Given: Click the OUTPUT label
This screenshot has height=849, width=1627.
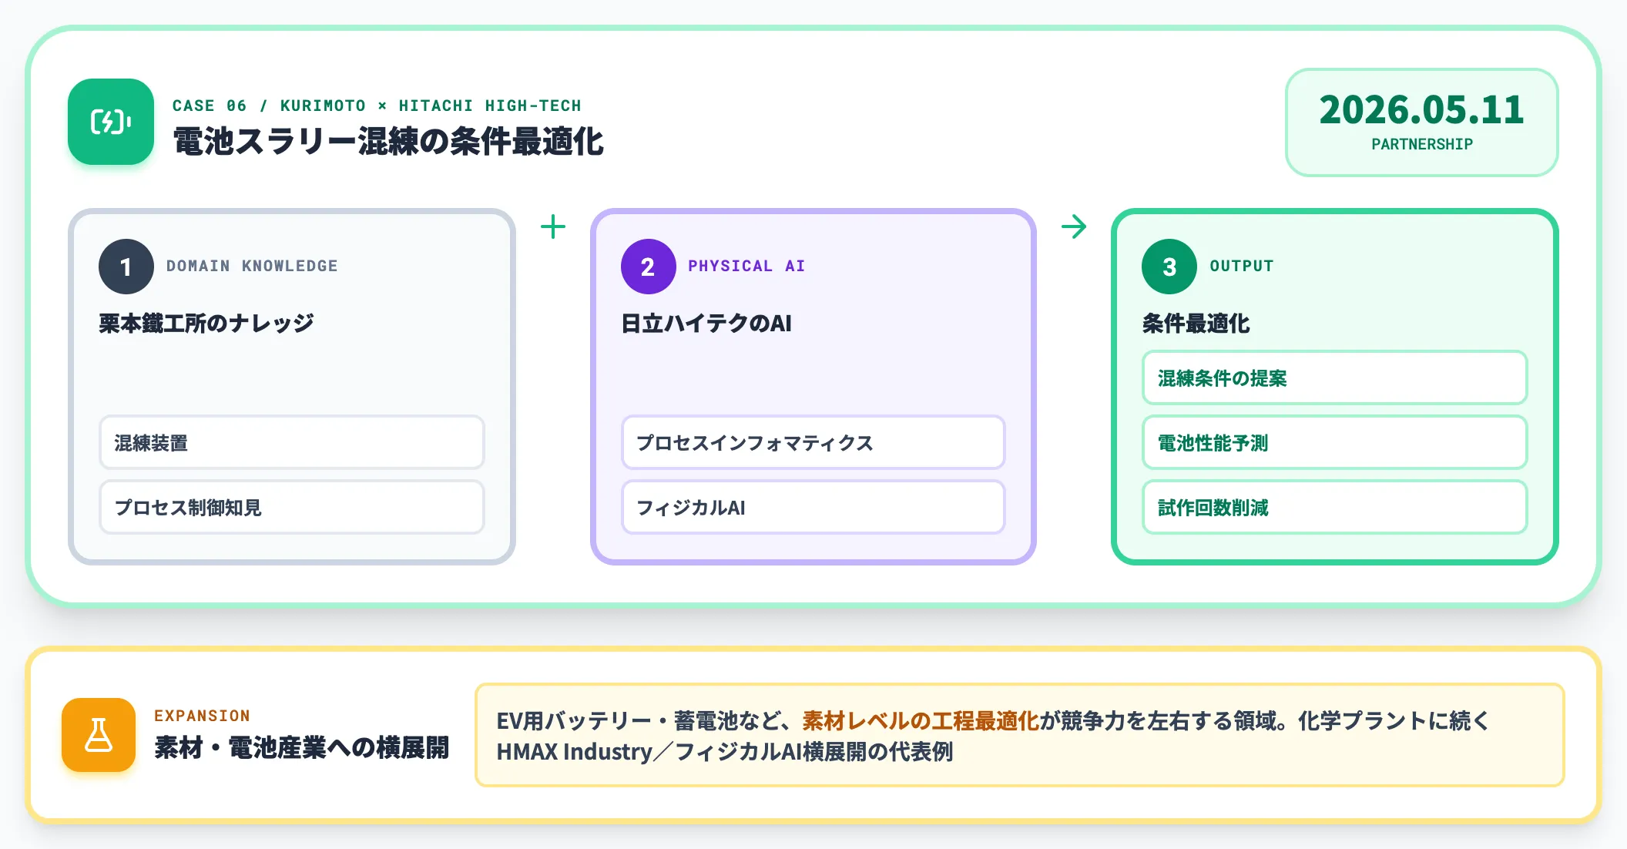Looking at the screenshot, I should pos(1242,266).
